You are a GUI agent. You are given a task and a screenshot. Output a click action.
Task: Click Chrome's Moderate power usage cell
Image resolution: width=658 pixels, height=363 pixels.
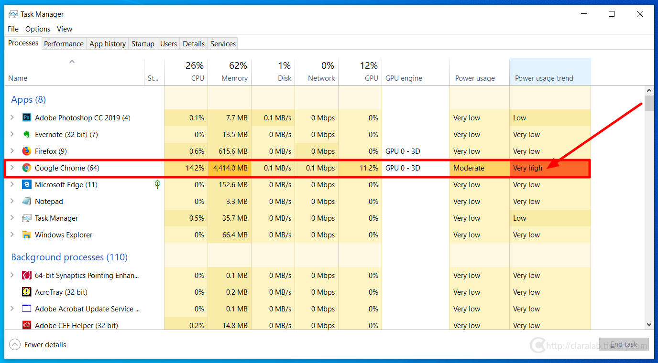pos(480,168)
